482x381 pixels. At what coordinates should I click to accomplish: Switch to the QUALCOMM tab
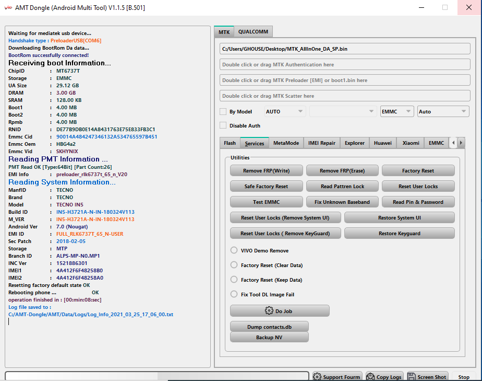254,32
